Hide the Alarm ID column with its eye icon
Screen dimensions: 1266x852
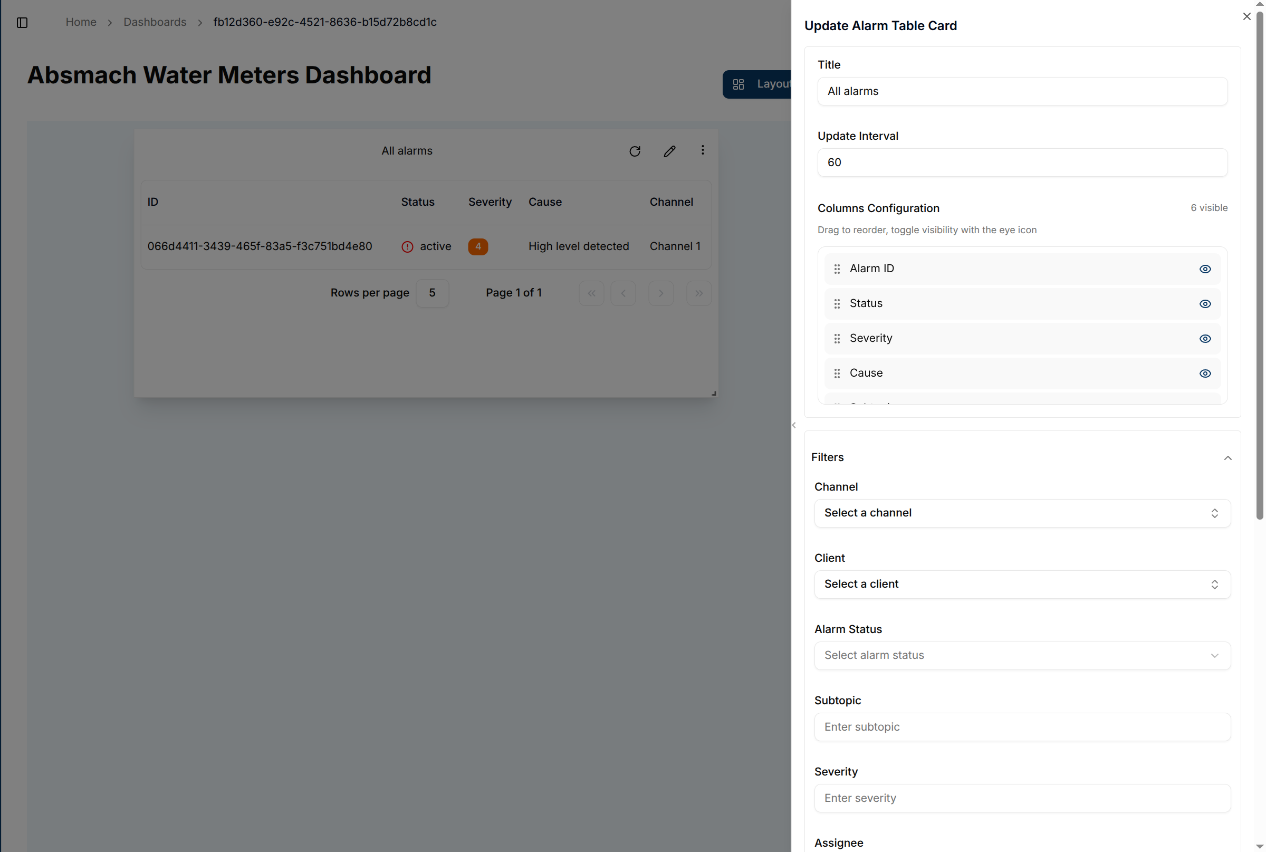coord(1205,269)
